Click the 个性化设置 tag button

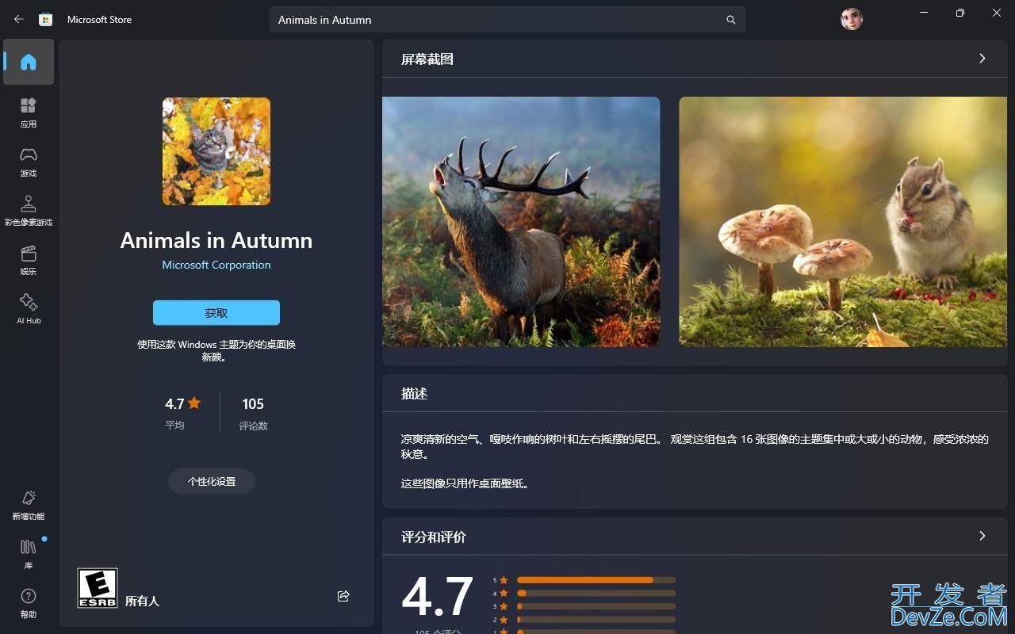coord(212,481)
